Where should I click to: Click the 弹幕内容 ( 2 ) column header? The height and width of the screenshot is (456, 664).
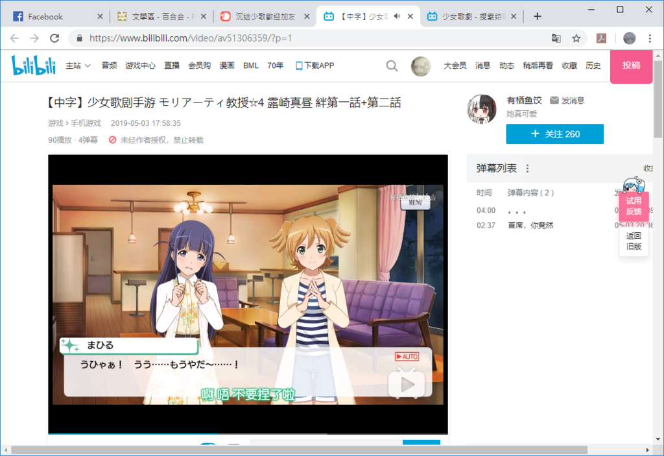coord(530,193)
